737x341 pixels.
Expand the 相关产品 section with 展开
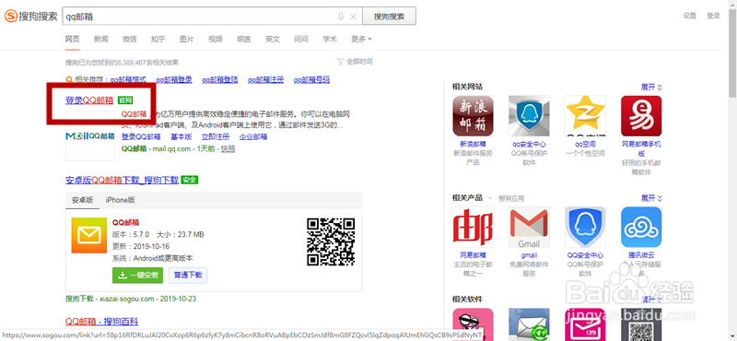click(651, 198)
